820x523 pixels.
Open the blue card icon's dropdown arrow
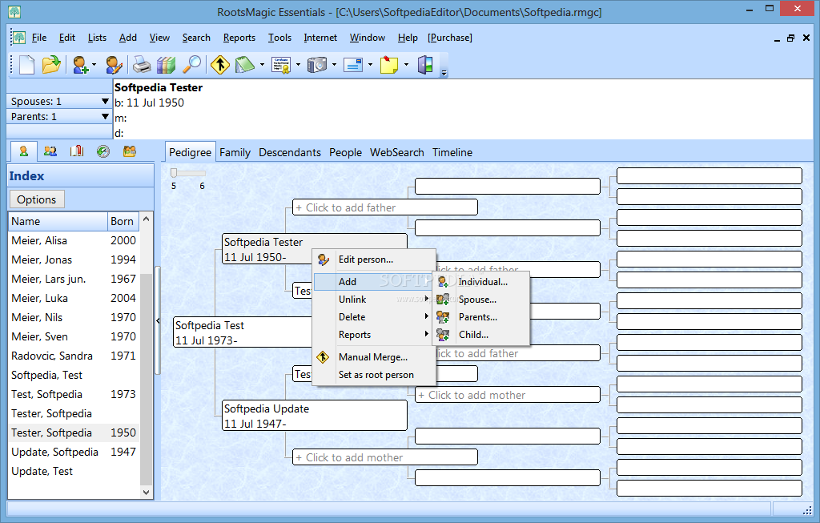(370, 65)
